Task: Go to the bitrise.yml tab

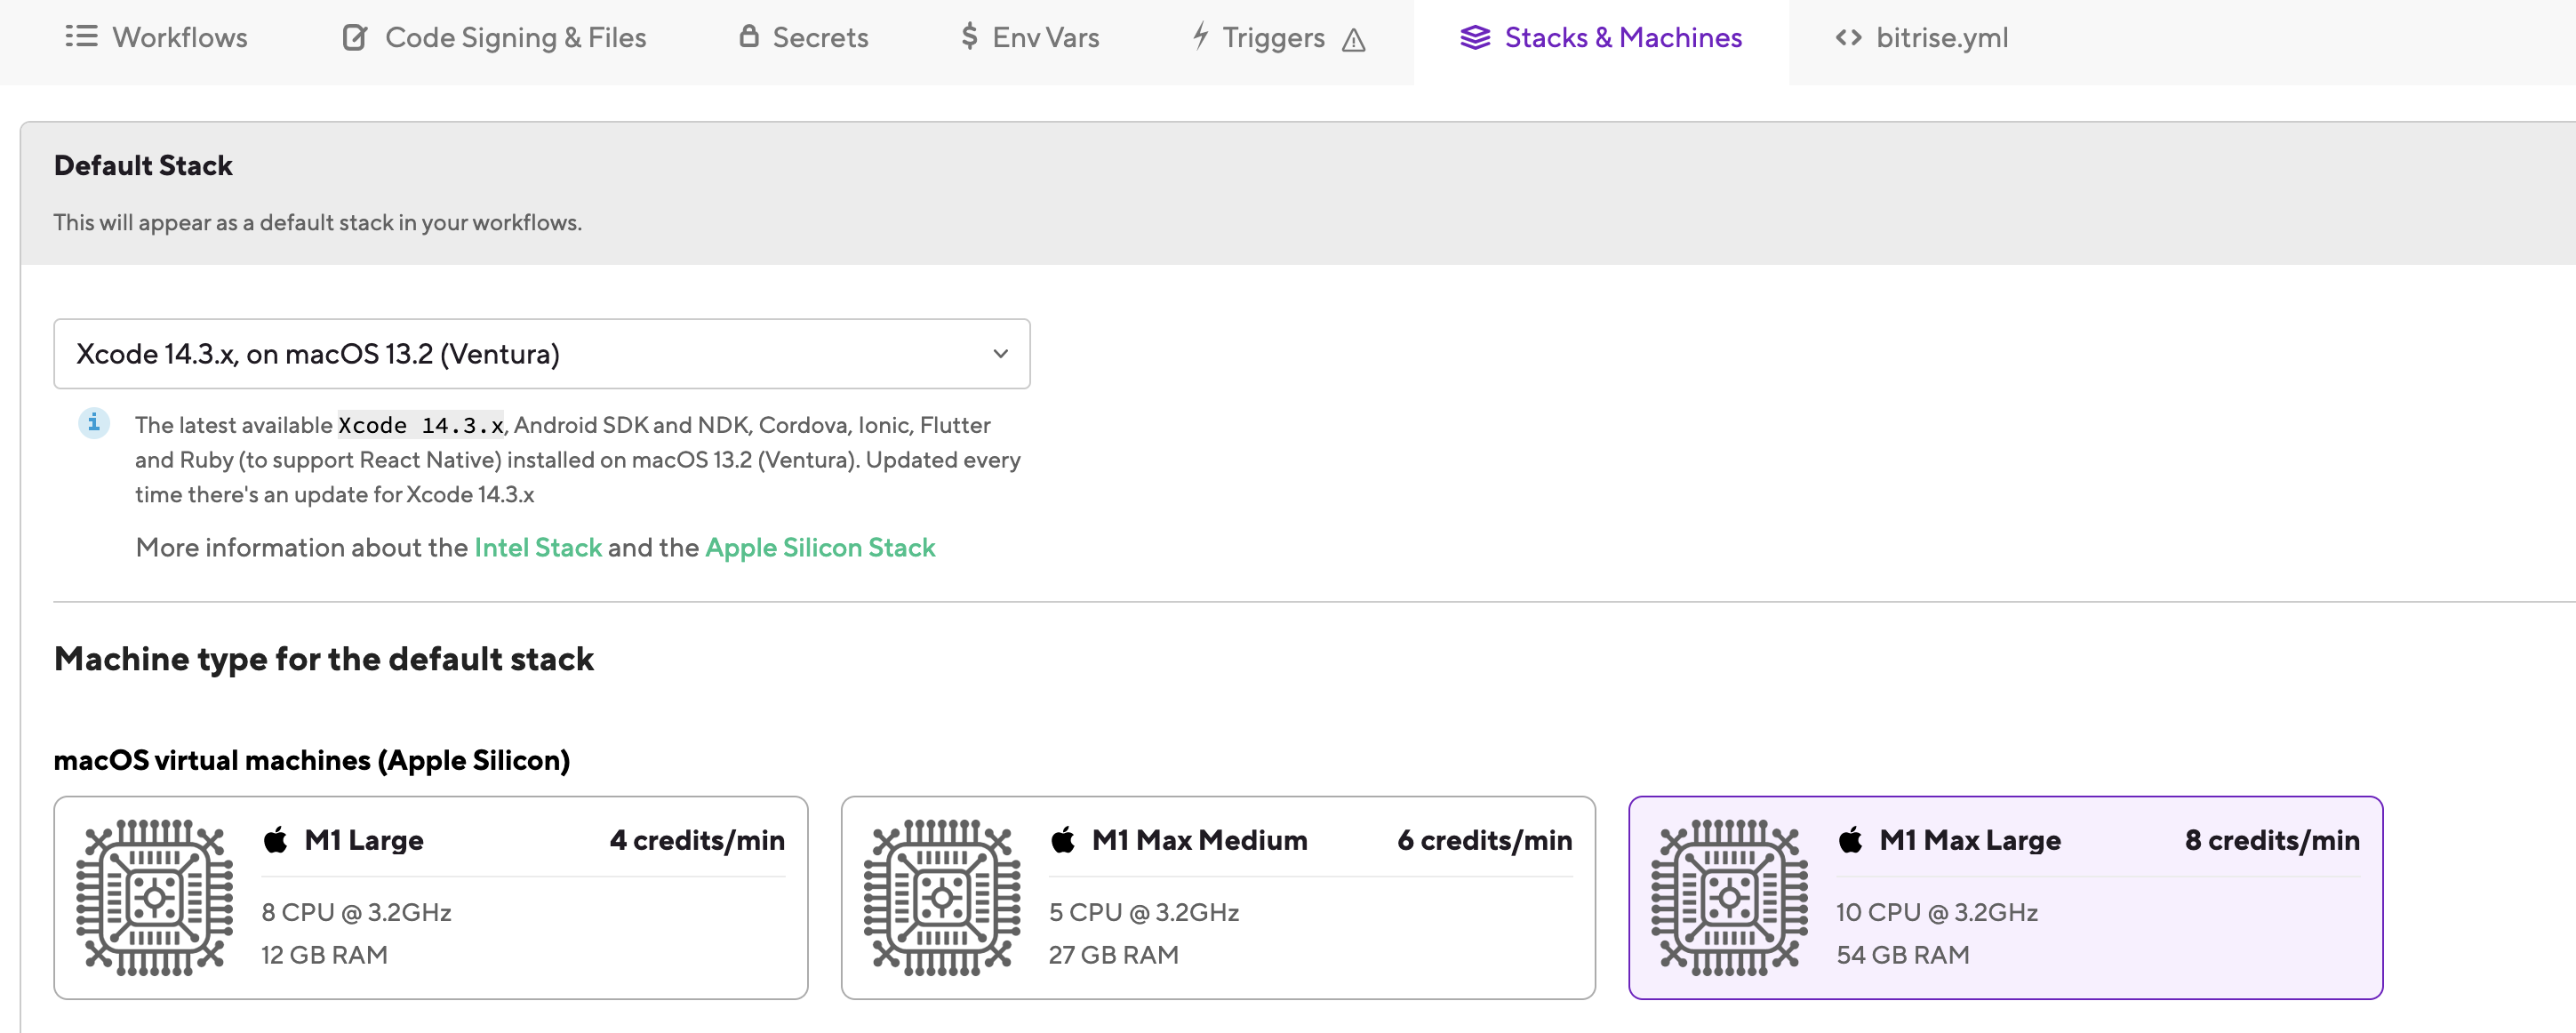Action: pos(1940,38)
